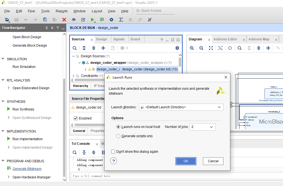Click the Quick Access search field
Image resolution: width=283 pixels, height=186 pixels.
155,11
